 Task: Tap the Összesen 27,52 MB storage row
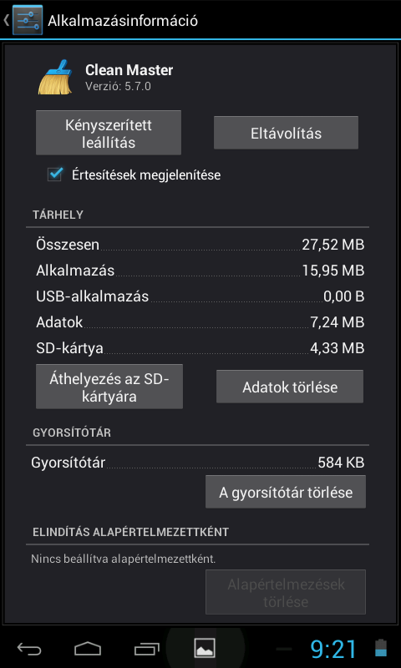[200, 245]
